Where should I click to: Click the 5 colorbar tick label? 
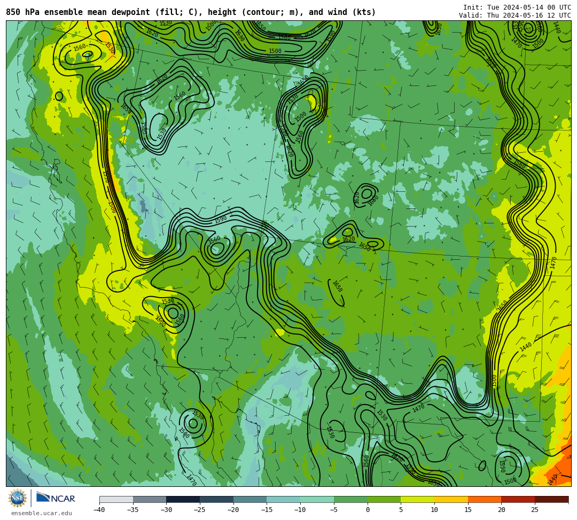click(401, 510)
